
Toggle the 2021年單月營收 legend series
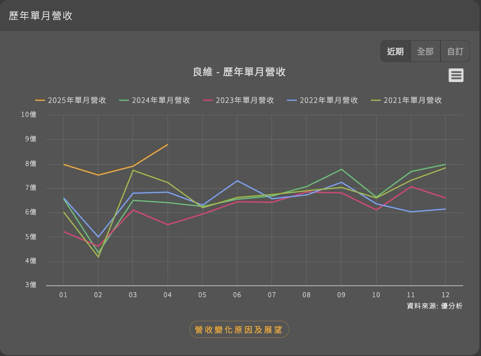(x=406, y=100)
